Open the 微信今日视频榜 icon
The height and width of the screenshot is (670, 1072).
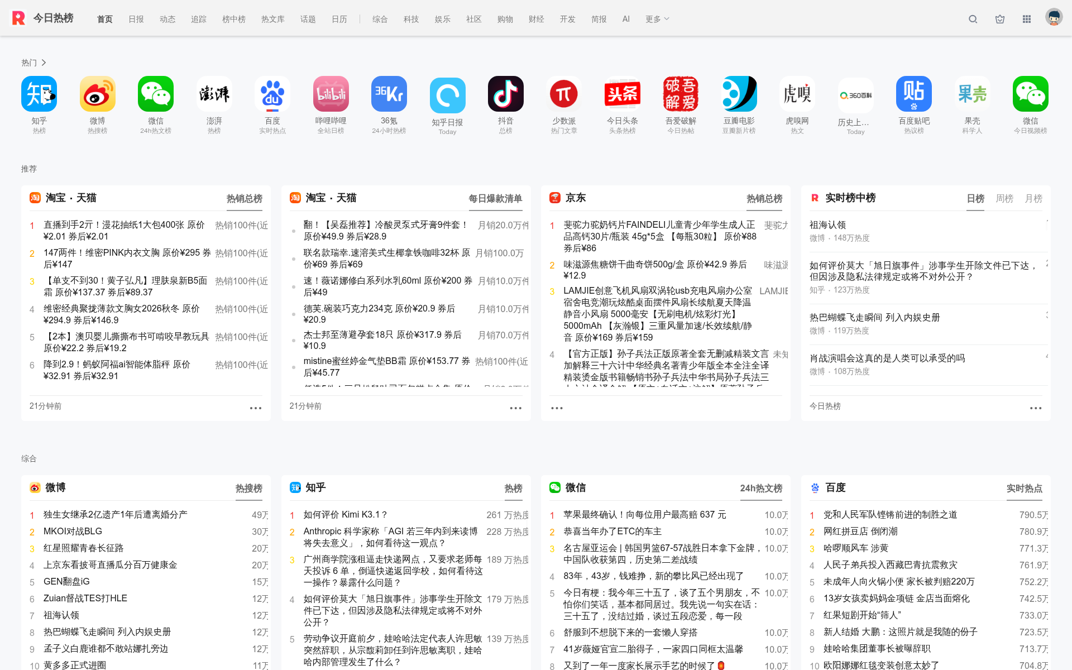pos(1031,94)
